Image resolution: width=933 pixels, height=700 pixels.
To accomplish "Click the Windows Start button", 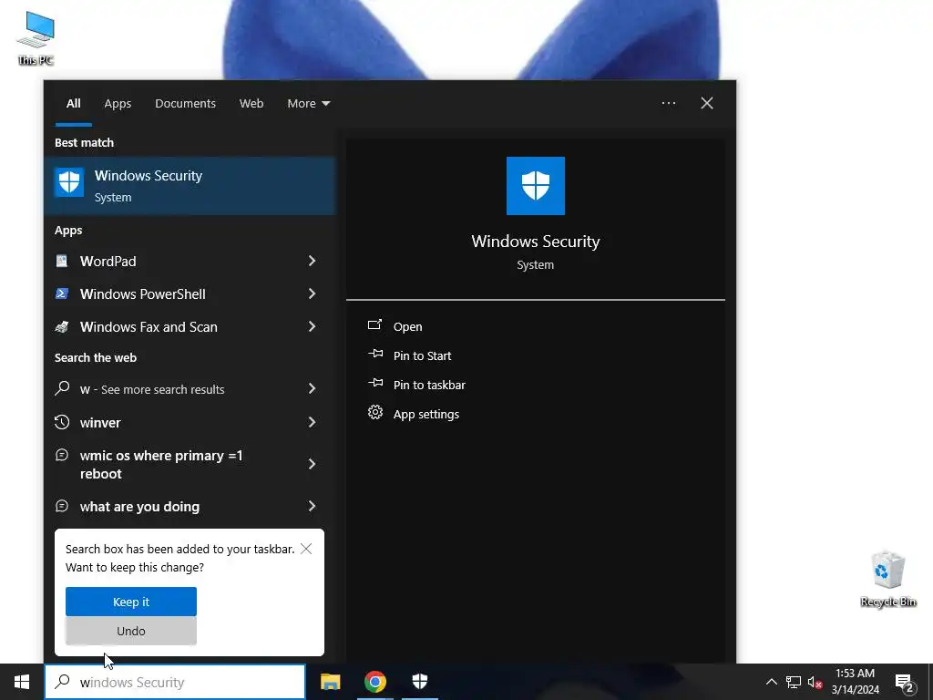I will coord(22,682).
